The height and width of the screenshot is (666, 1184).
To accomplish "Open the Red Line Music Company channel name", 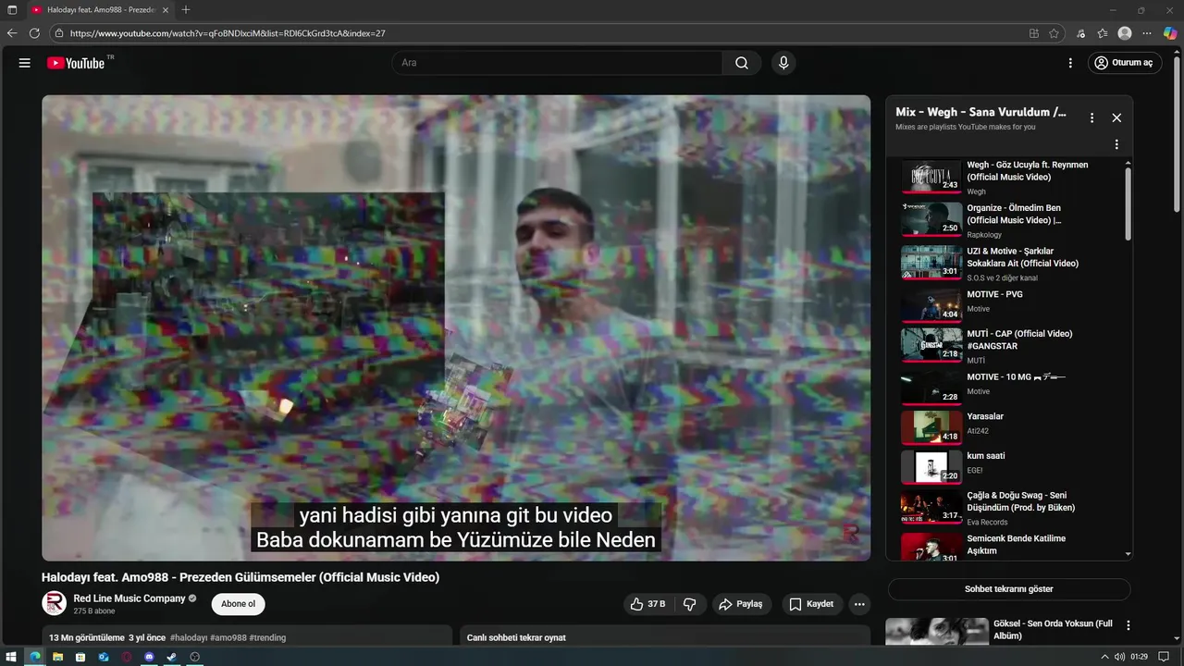I will pos(129,598).
